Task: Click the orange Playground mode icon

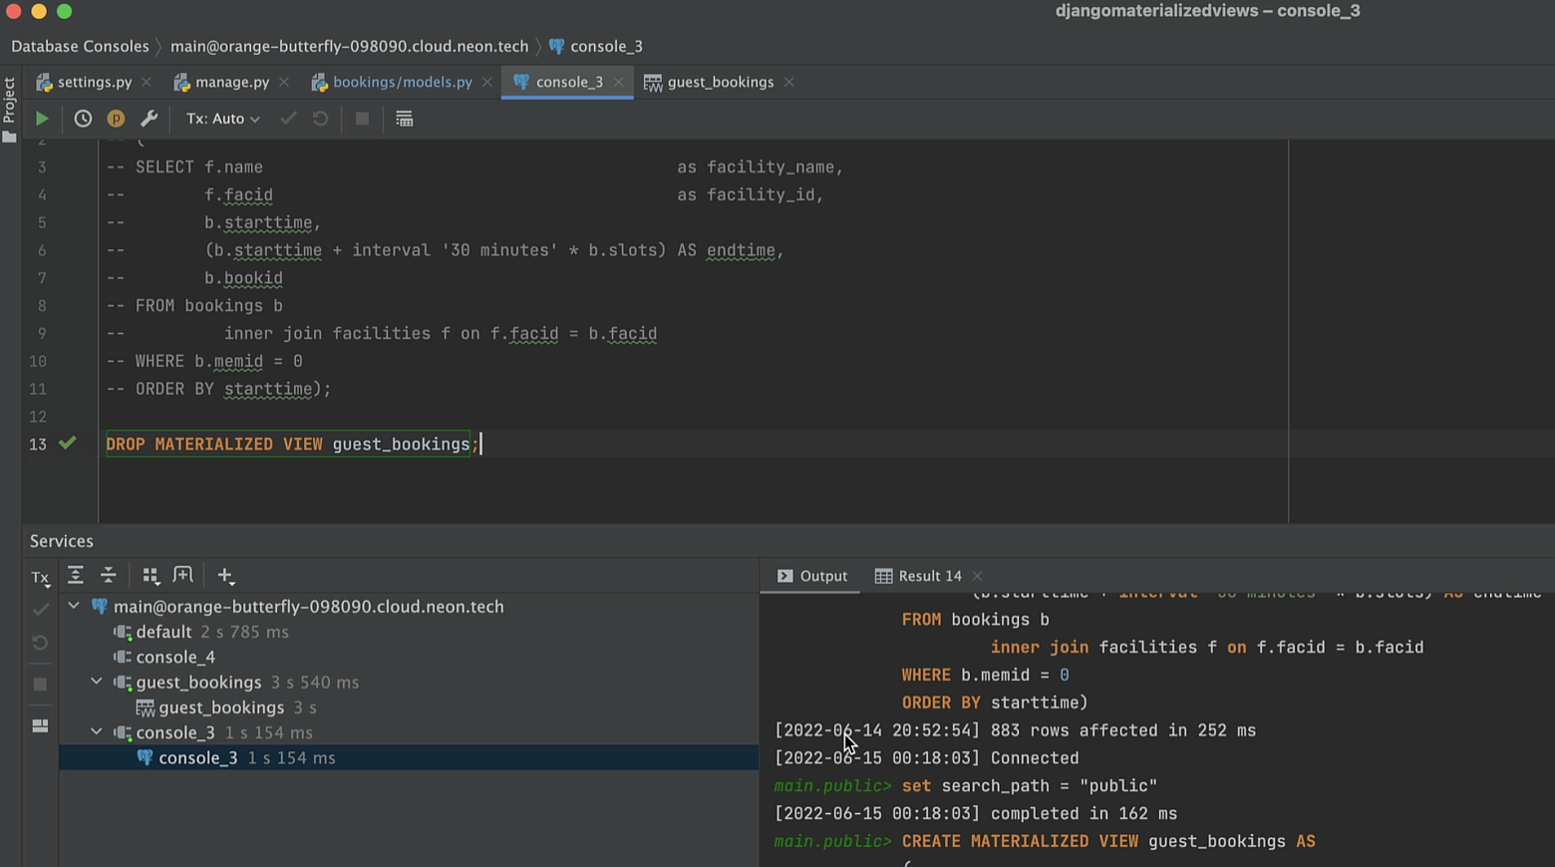Action: pos(116,119)
